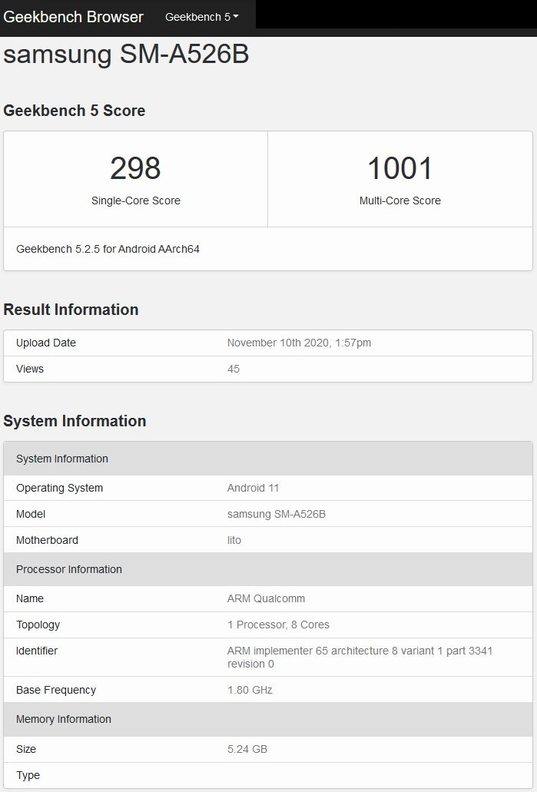Click the Geekbench 5 Score heading

75,111
